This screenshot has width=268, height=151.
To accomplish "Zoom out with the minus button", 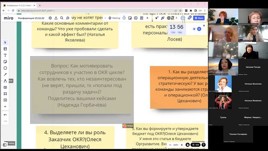I will coord(170,145).
